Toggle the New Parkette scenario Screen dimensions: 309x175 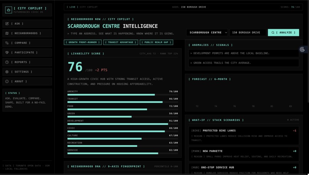(x=244, y=154)
